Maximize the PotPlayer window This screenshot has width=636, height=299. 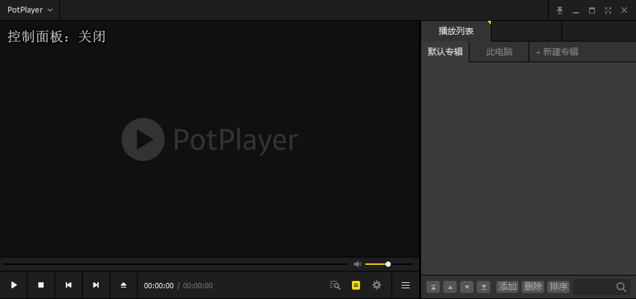(592, 11)
